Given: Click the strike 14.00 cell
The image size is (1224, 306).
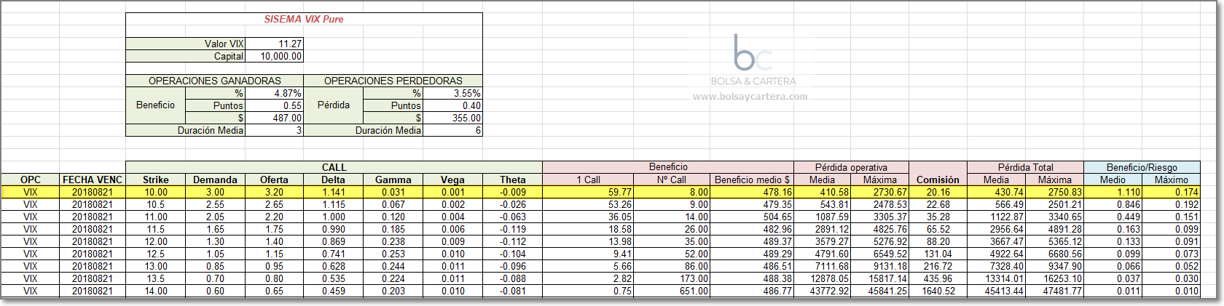Looking at the screenshot, I should 156,291.
